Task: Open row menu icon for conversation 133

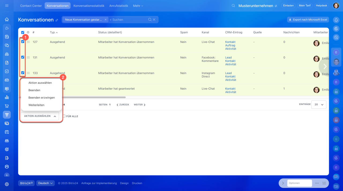Action: click(x=28, y=73)
